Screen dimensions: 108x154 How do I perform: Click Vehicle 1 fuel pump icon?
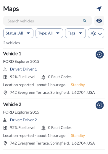coord(5,77)
